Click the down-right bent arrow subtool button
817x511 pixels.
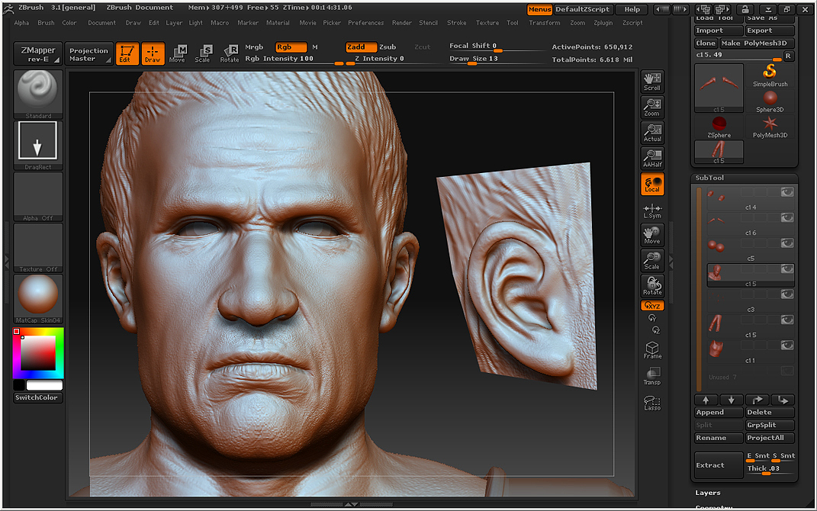[x=783, y=400]
